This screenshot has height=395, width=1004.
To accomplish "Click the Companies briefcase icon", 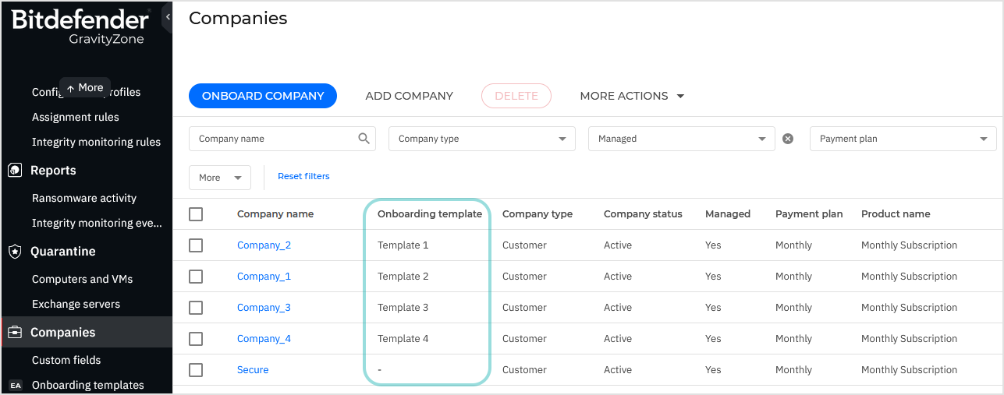I will click(14, 332).
